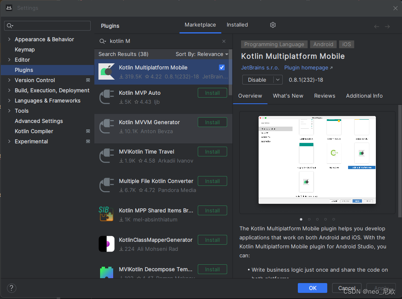Click the Help question mark icon

tap(11, 288)
